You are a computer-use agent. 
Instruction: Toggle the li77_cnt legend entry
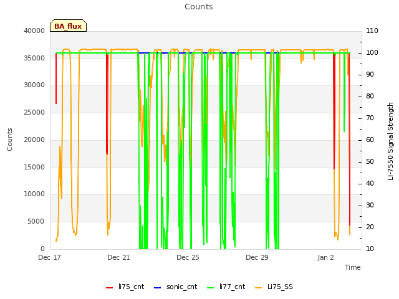[226, 287]
